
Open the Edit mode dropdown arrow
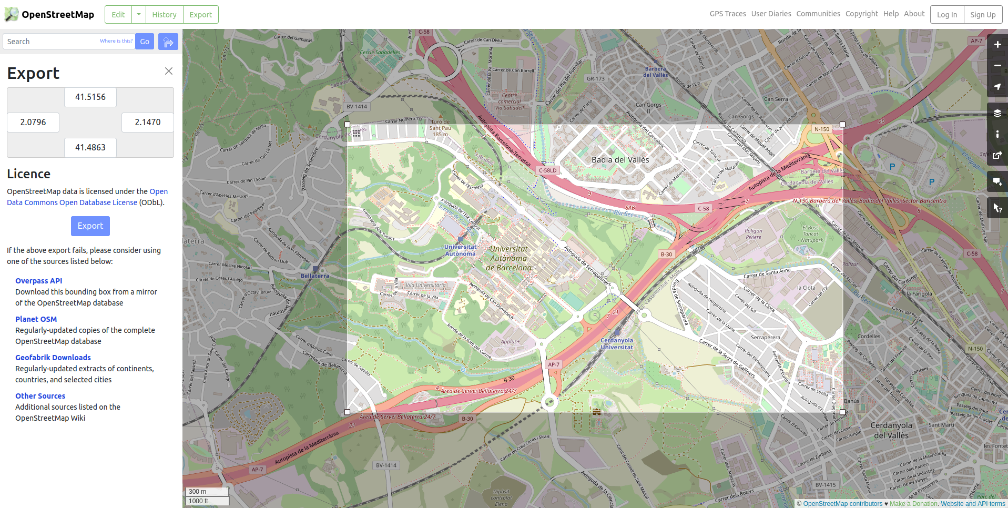click(x=138, y=14)
